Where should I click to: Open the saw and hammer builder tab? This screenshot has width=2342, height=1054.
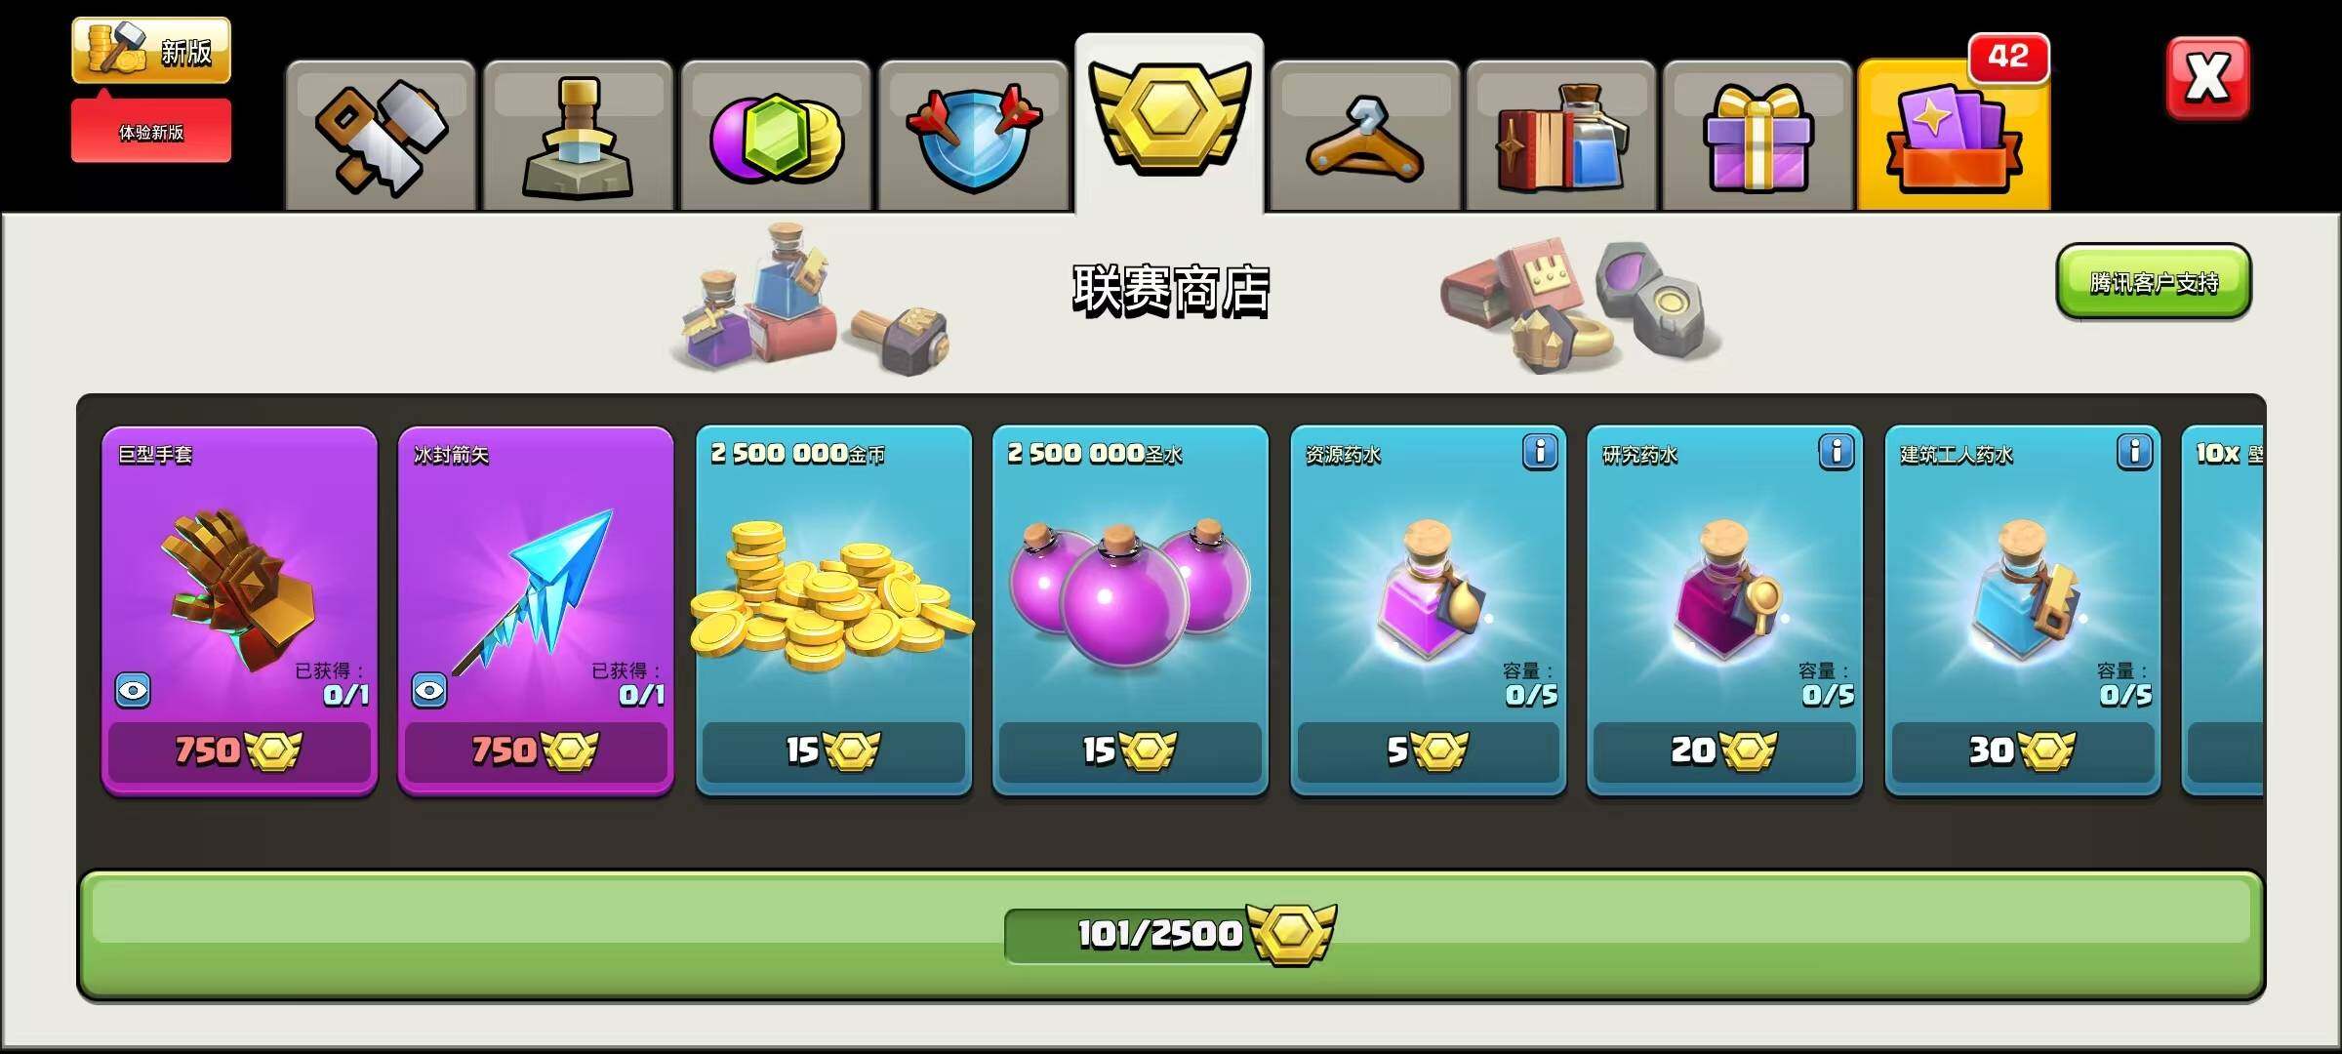381,137
